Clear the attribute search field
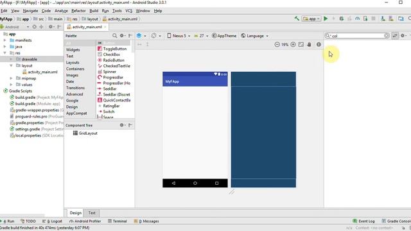 [387, 36]
